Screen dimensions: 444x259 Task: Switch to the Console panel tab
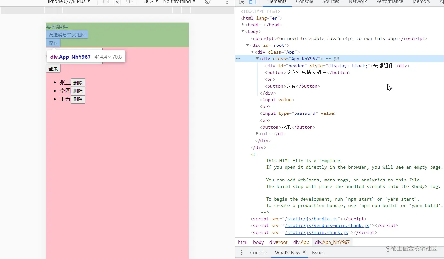304,2
